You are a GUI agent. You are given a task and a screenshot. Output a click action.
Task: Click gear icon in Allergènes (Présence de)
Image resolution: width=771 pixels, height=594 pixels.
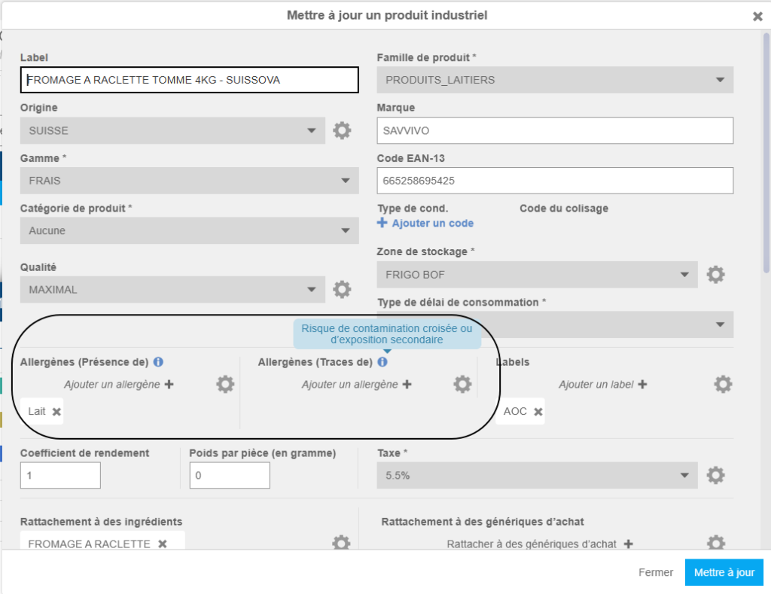[225, 384]
